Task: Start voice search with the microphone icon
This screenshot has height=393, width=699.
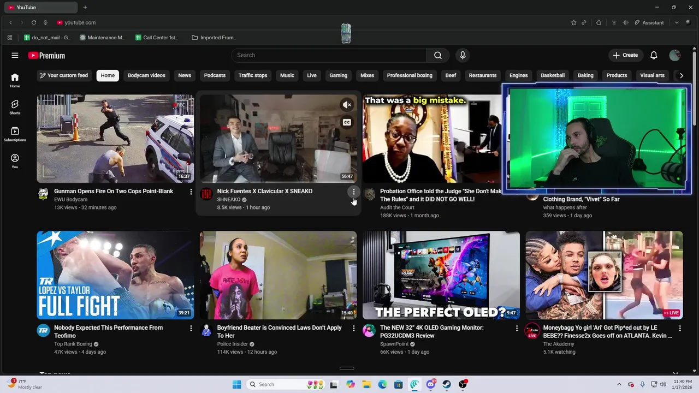Action: coord(463,55)
